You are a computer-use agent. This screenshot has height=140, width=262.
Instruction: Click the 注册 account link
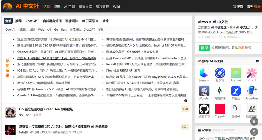pos(241,48)
